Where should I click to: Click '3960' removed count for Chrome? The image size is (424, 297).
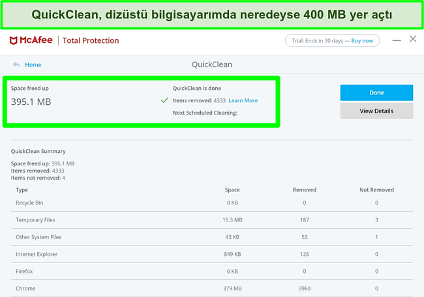[x=305, y=289]
